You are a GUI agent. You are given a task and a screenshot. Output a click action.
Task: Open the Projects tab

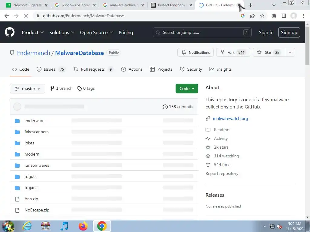[161, 69]
